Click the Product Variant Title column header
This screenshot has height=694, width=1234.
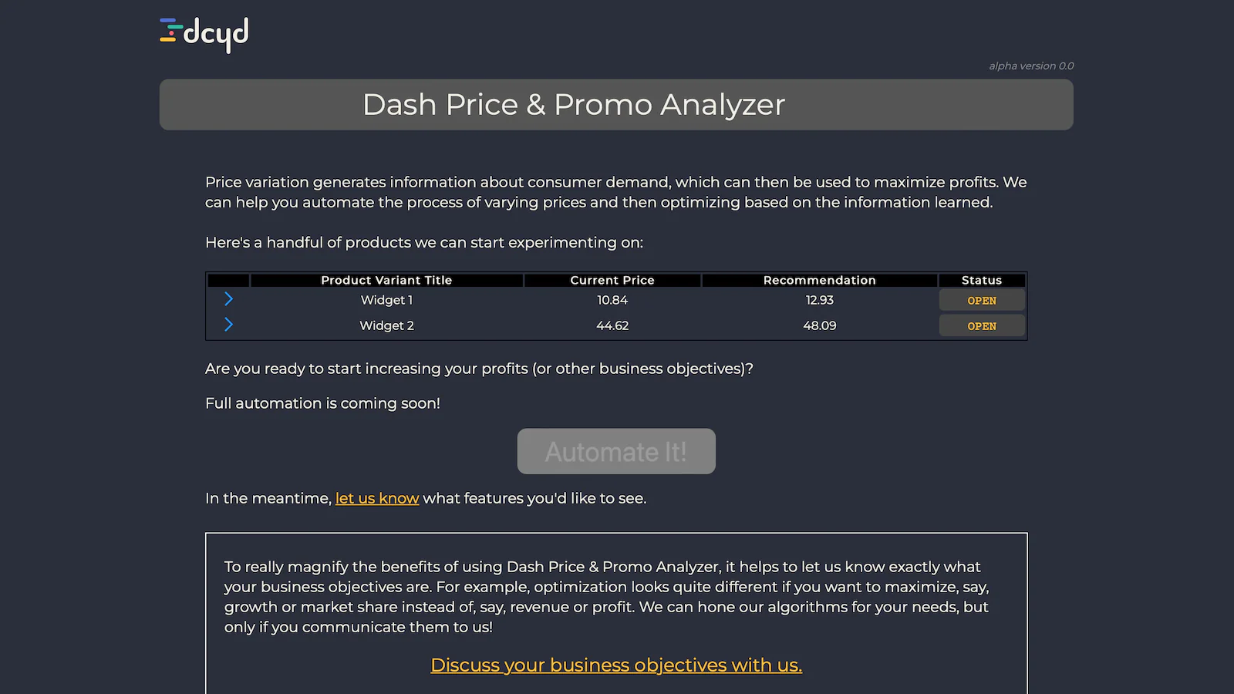coord(386,280)
